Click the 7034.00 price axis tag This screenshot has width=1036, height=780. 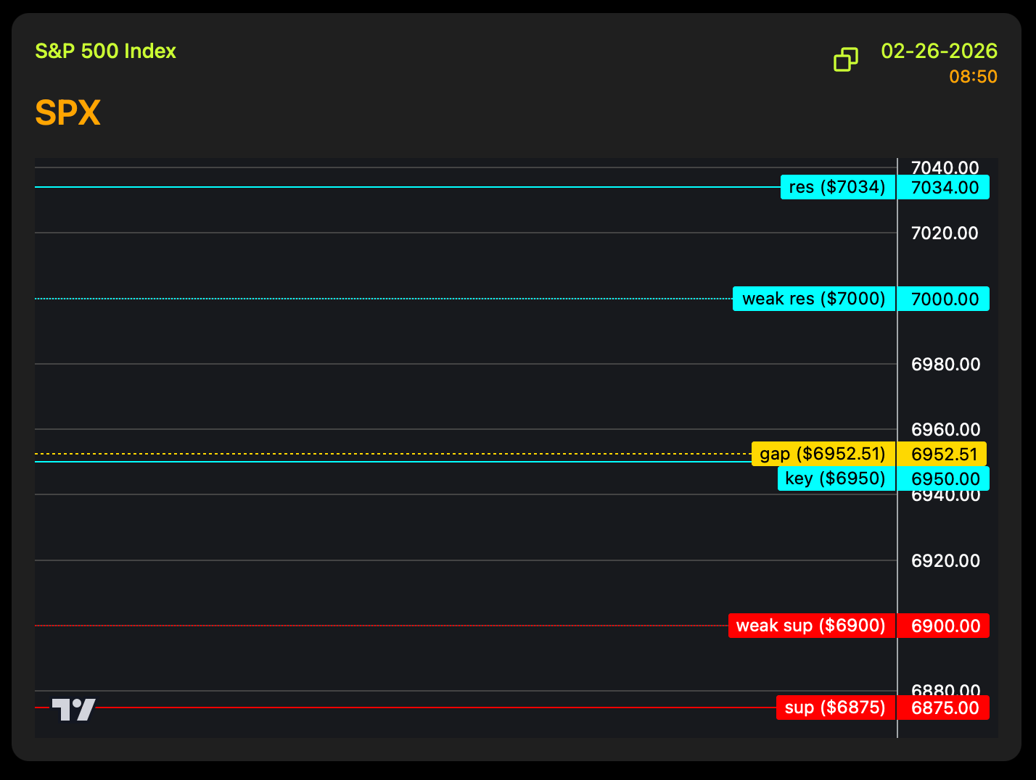[x=944, y=188]
